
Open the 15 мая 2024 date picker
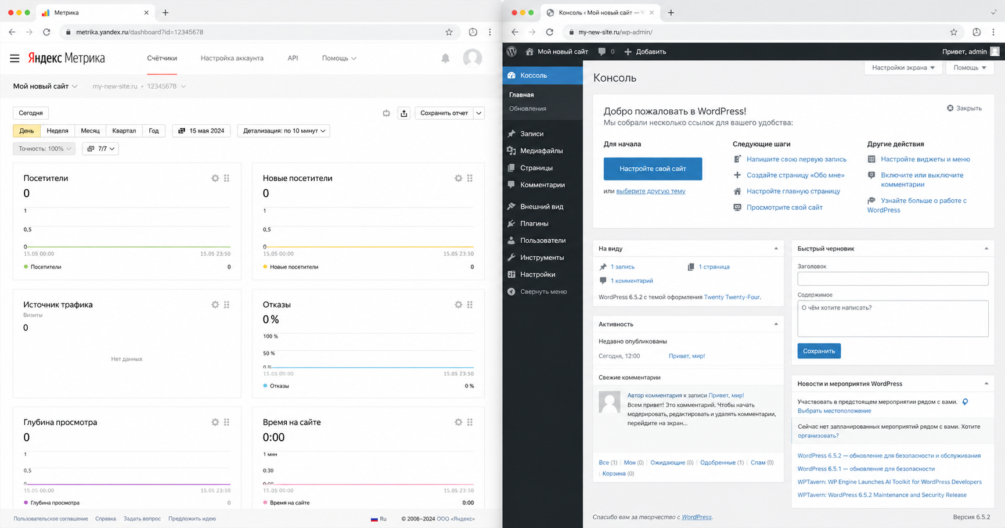click(x=201, y=131)
